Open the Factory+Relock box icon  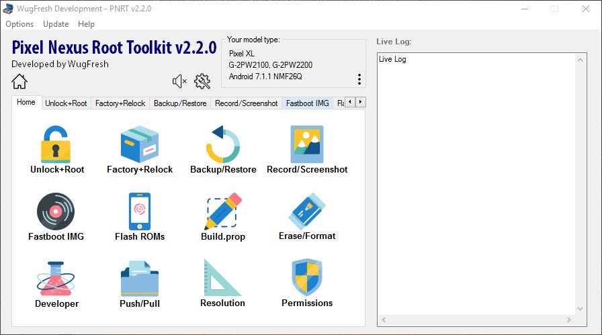point(140,144)
